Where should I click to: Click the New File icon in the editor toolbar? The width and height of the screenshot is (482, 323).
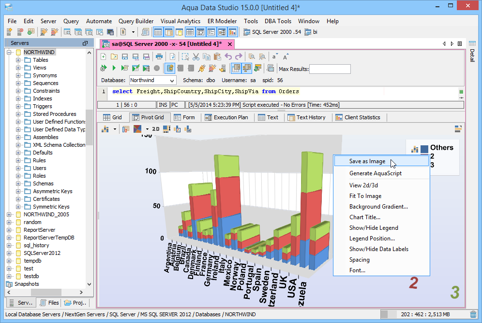point(103,56)
